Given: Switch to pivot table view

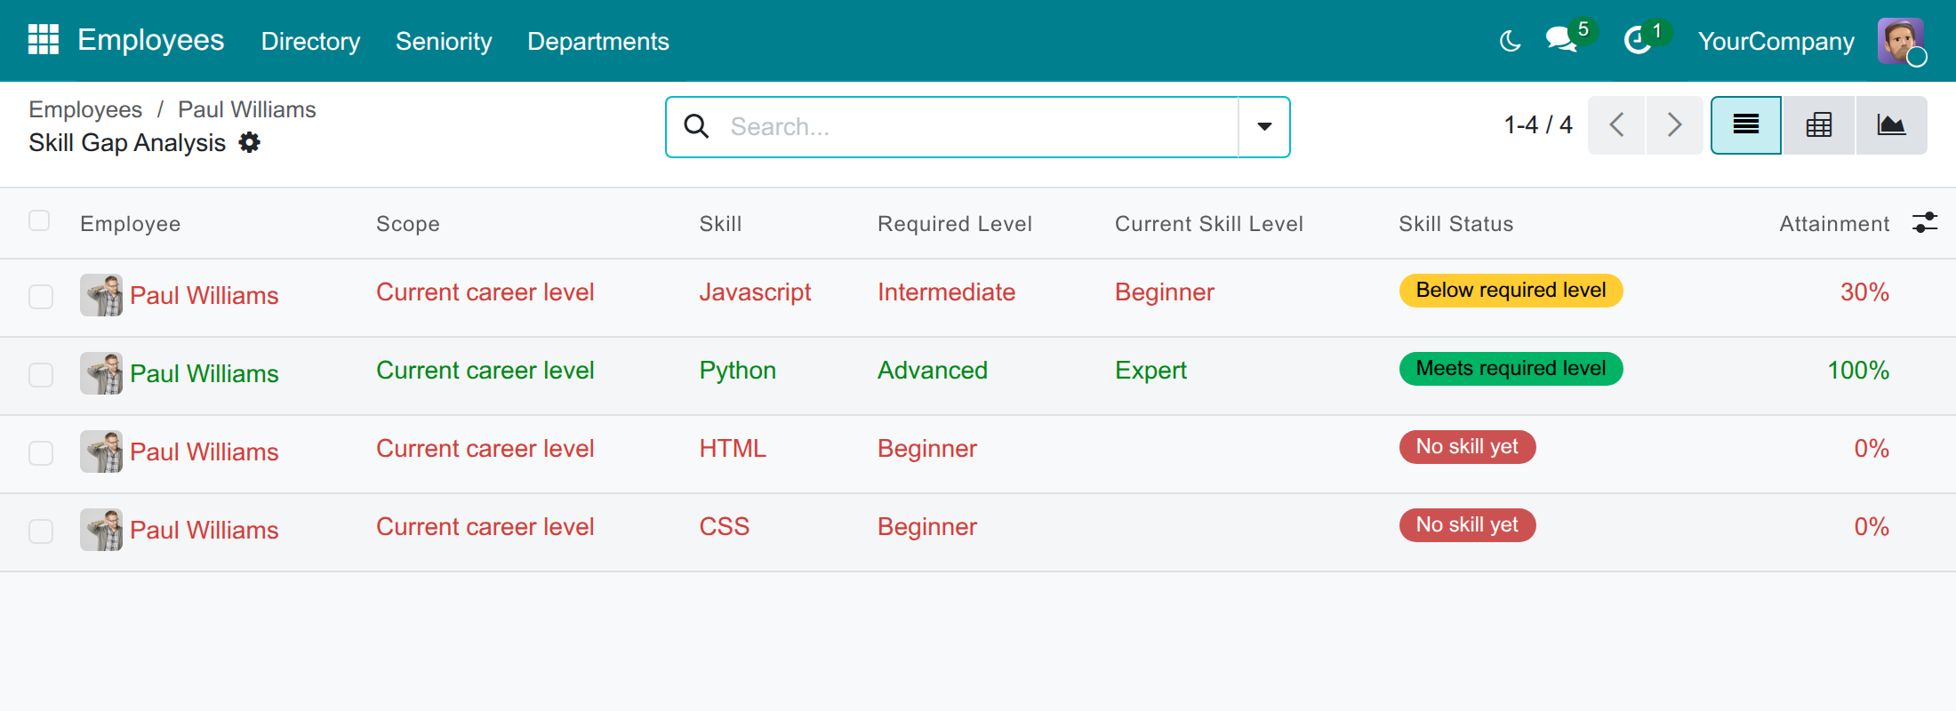Looking at the screenshot, I should (1819, 125).
